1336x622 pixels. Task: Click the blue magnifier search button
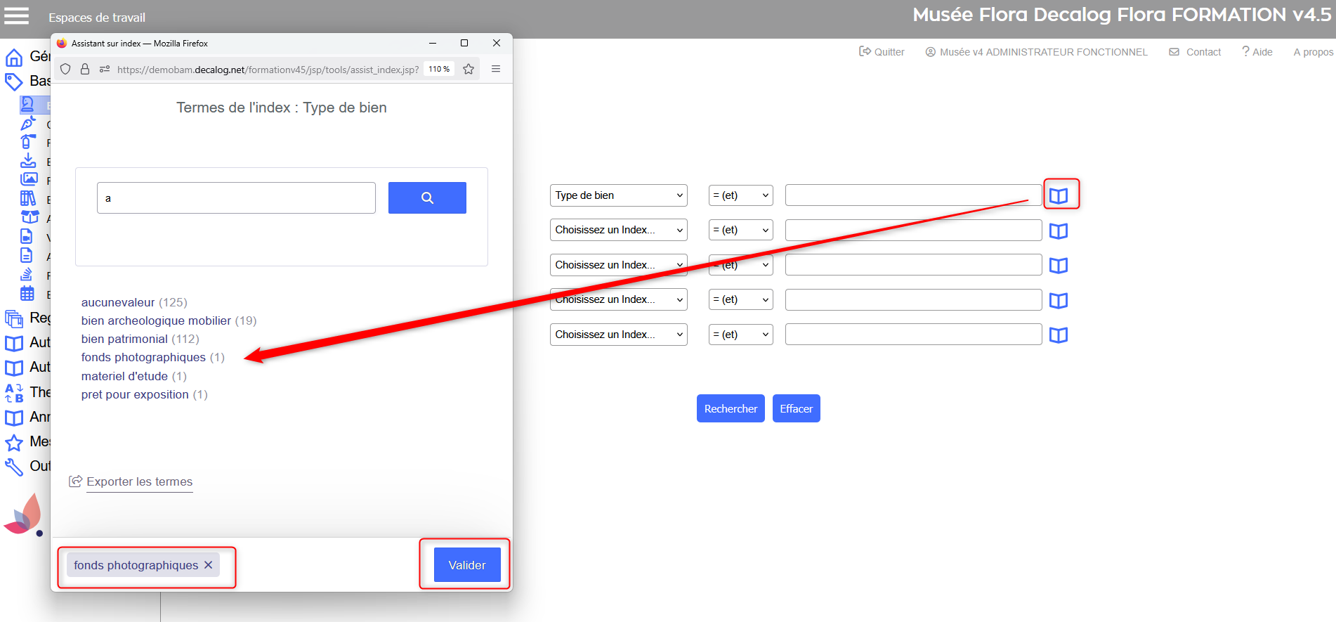click(427, 198)
